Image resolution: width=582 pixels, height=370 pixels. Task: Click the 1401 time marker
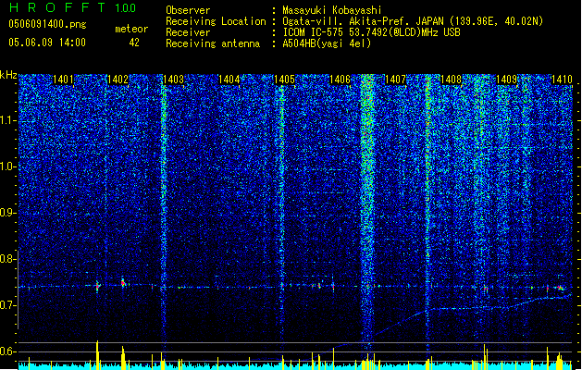[63, 80]
